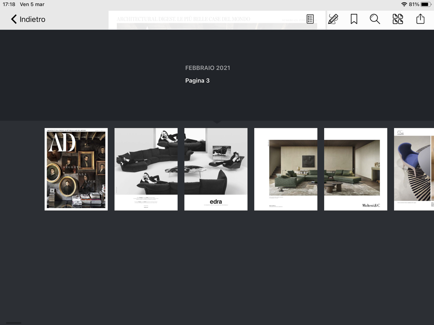
Task: Tap the battery indicator in status bar
Action: click(426, 4)
